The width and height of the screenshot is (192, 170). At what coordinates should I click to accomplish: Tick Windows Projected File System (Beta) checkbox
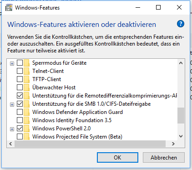(20, 136)
